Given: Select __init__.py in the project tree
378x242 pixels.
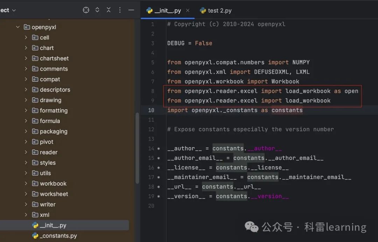Looking at the screenshot, I should [64, 225].
